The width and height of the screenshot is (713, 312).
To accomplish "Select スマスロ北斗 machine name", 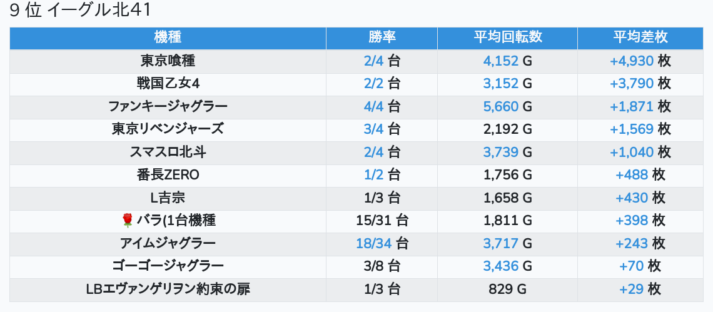I will (x=168, y=152).
